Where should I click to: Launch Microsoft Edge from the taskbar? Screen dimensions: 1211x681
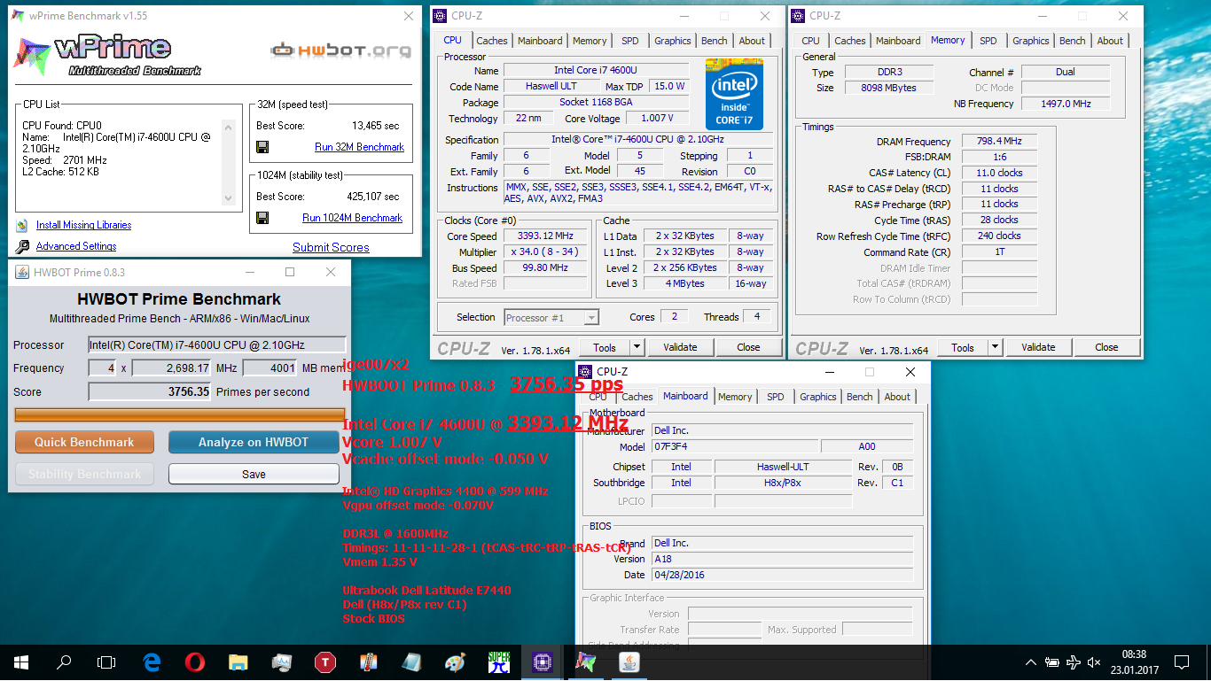[152, 662]
